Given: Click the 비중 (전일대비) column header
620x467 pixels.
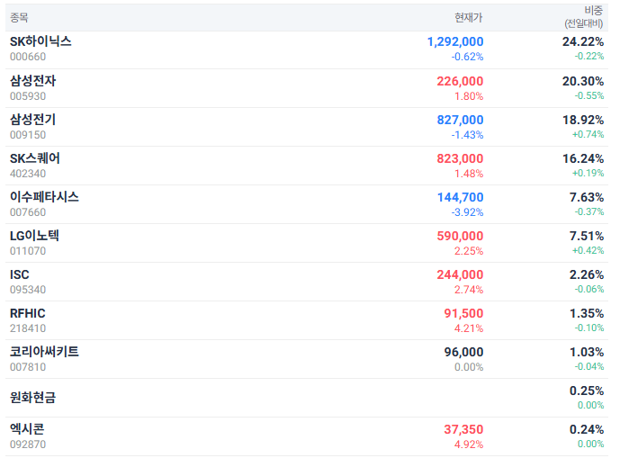Looking at the screenshot, I should 584,17.
